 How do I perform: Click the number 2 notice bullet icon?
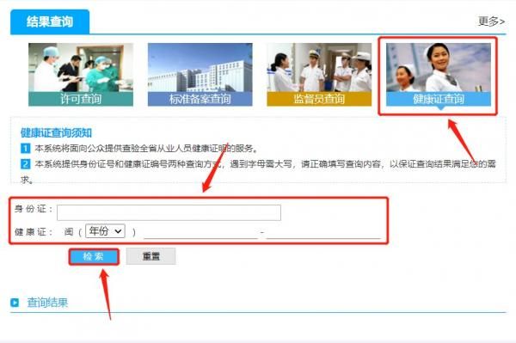pyautogui.click(x=25, y=164)
